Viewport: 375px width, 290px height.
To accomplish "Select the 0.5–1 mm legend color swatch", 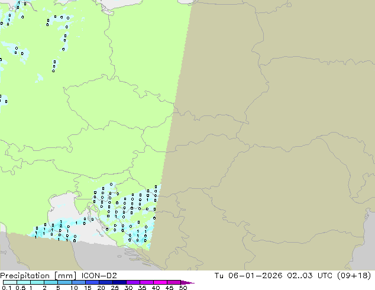I will 24,282.
